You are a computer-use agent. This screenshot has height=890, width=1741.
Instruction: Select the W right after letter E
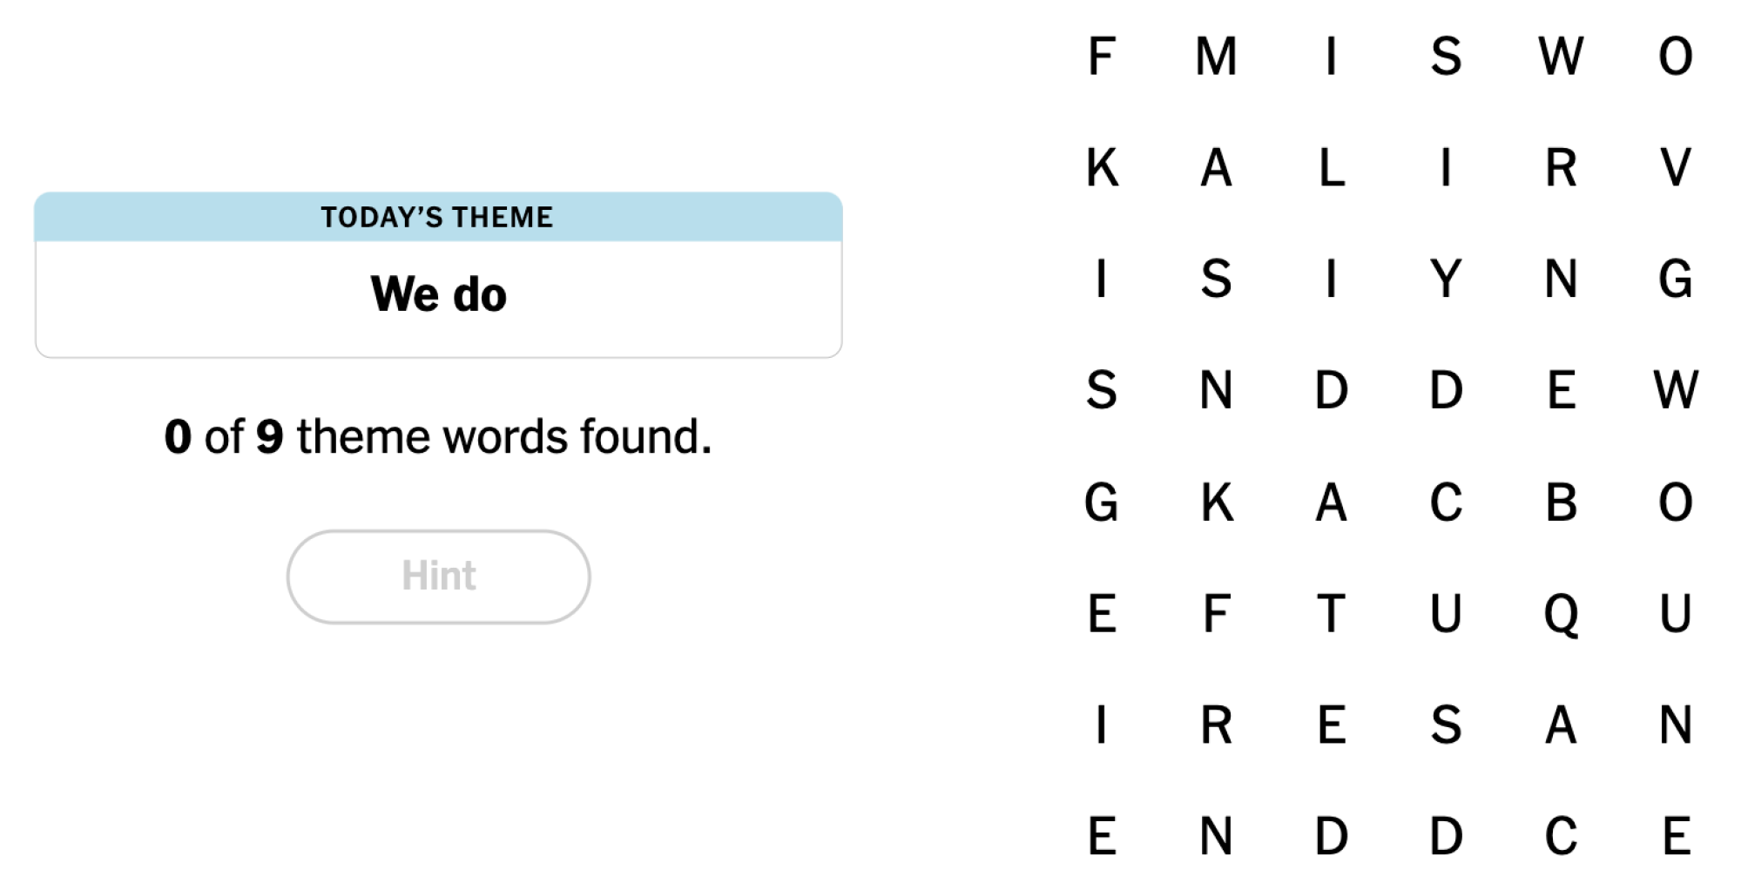tap(1675, 390)
